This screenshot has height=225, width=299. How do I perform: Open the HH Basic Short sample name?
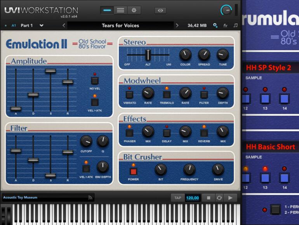(x=270, y=147)
